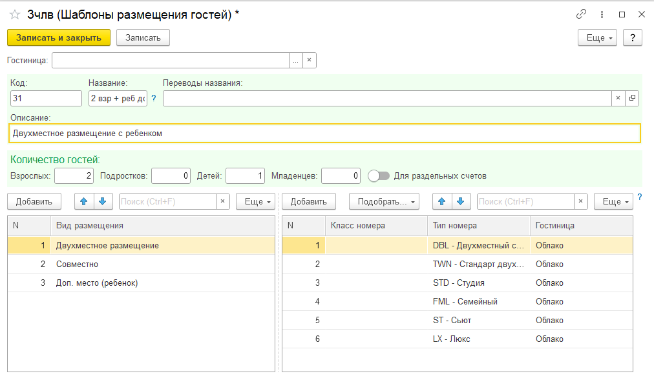The image size is (654, 378).
Task: Open the Еще menu at top right
Action: [597, 37]
